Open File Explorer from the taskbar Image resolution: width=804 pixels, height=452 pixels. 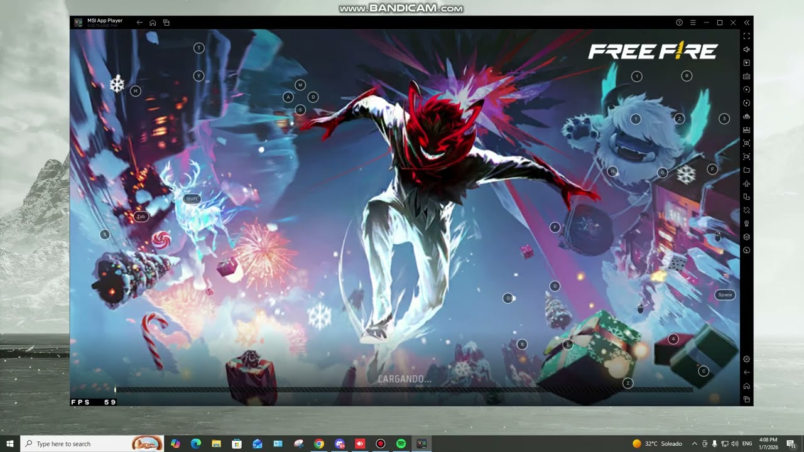pos(216,444)
